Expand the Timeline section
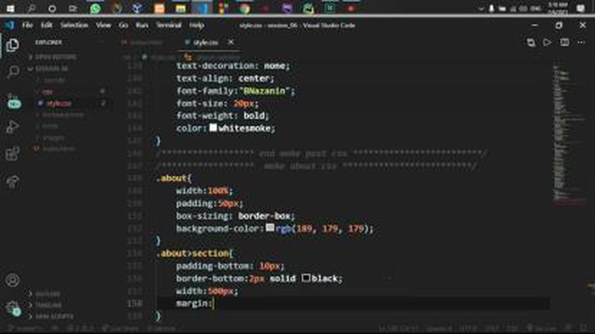 (x=48, y=305)
